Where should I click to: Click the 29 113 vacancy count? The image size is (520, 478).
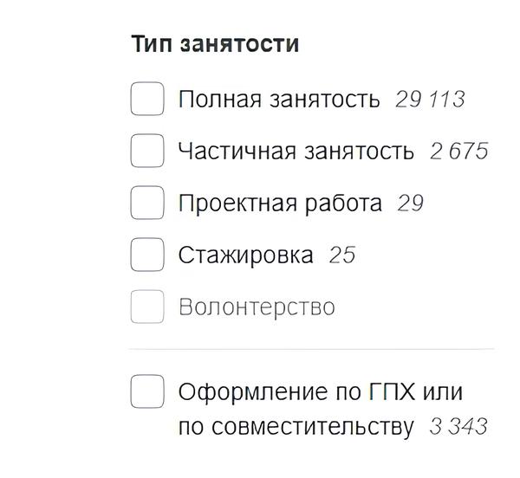tap(430, 99)
